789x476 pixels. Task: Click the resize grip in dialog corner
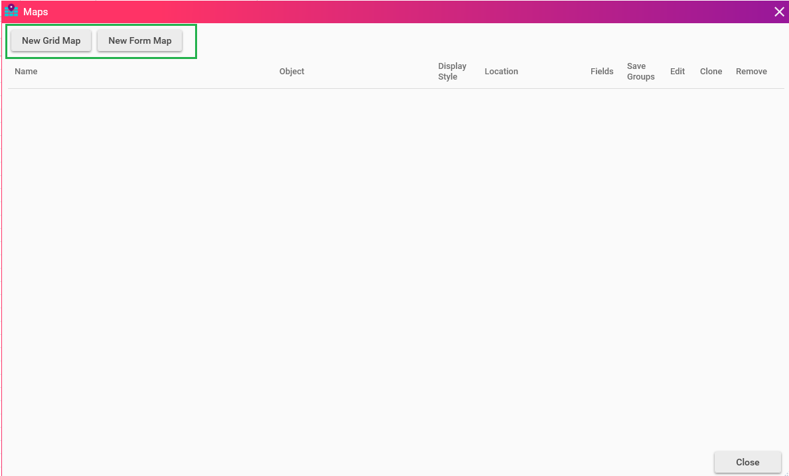(785, 473)
